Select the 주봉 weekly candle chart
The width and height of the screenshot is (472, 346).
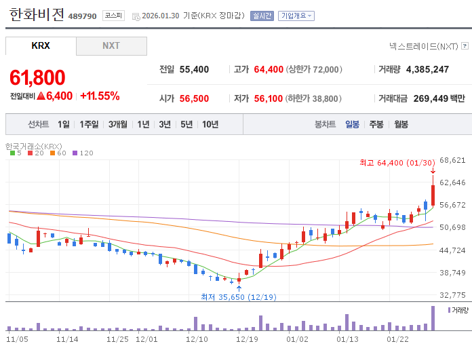[376, 124]
